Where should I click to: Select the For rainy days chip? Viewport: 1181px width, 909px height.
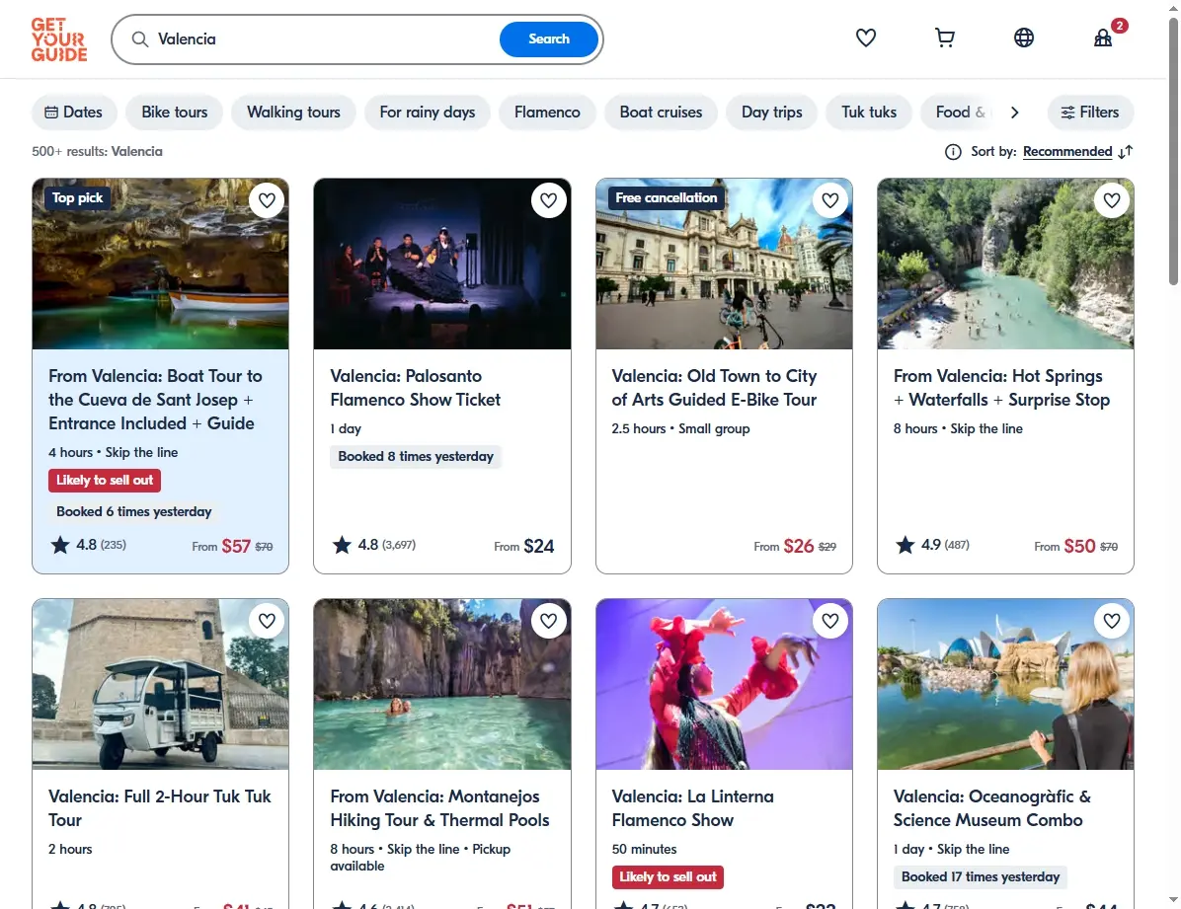coord(427,113)
